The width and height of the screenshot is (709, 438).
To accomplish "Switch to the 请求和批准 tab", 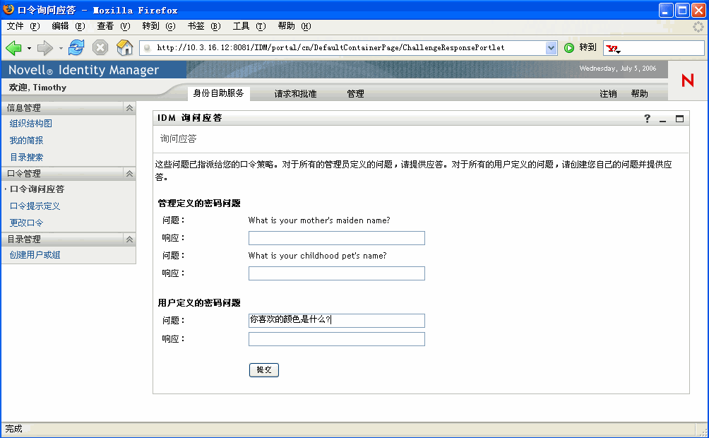I will [295, 94].
